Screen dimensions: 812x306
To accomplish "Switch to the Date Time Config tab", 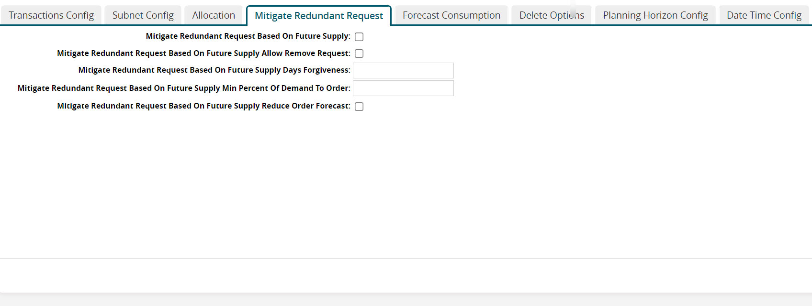I will click(x=764, y=15).
